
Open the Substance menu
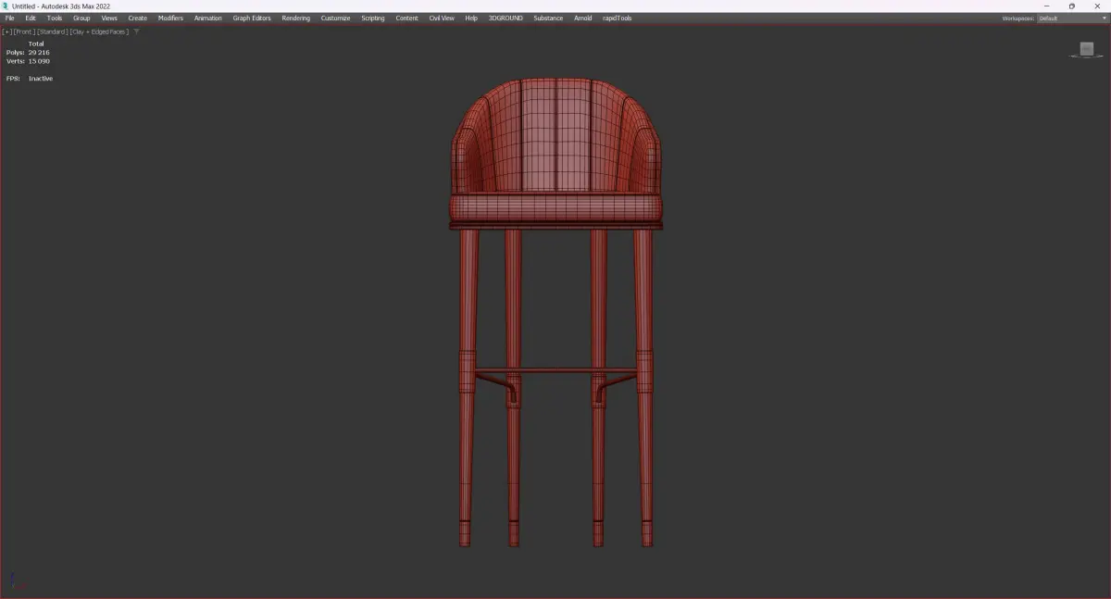point(548,18)
